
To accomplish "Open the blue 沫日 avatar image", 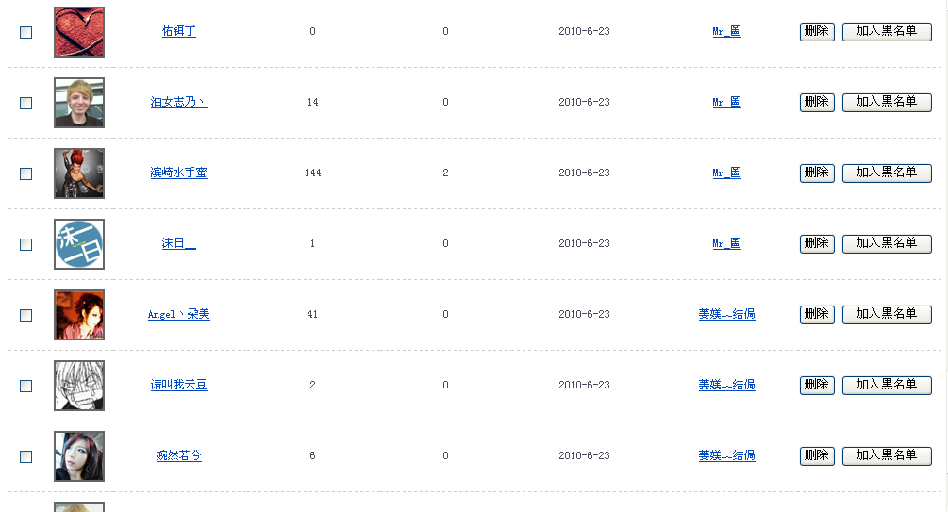I will click(79, 244).
